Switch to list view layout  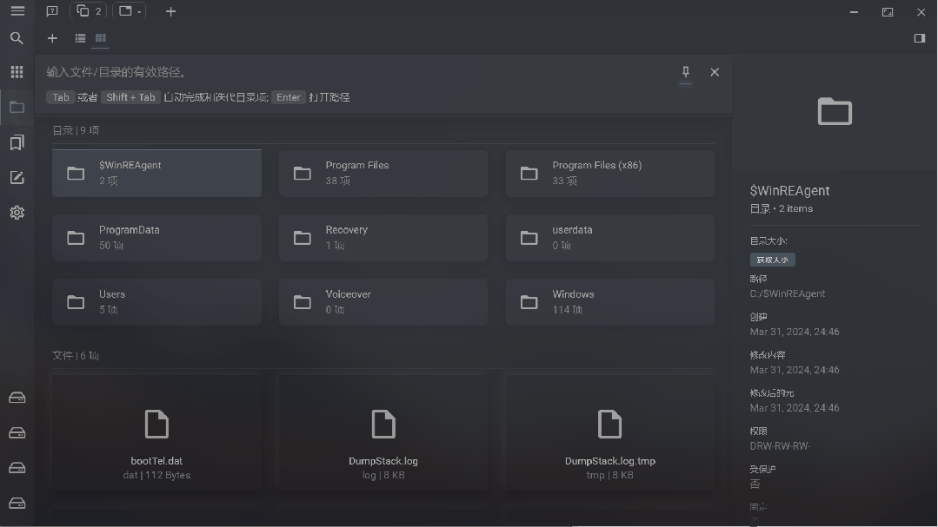coord(80,38)
